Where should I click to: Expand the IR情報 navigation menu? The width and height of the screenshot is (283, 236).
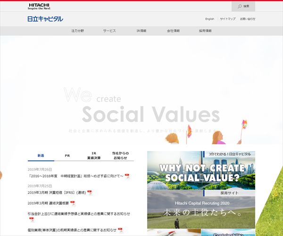141,31
